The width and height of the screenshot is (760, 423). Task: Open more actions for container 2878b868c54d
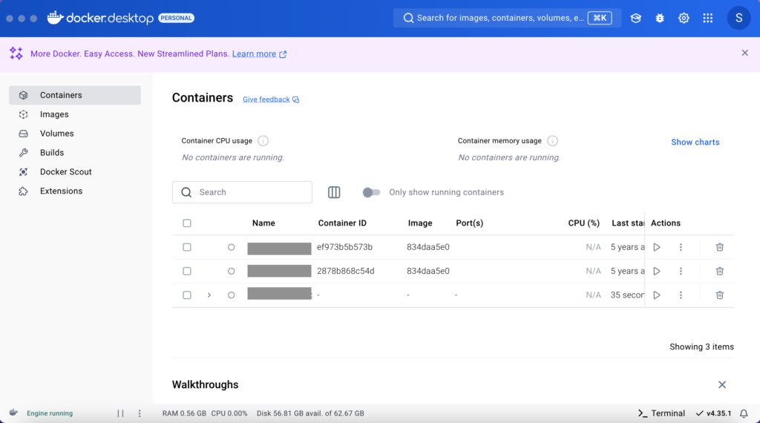pos(681,271)
